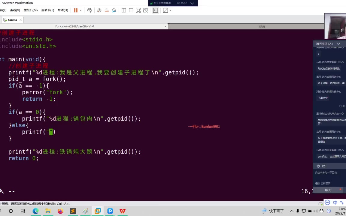This screenshot has height=216, width=346.
Task: Open the snapshot manager icon
Action: tap(114, 10)
